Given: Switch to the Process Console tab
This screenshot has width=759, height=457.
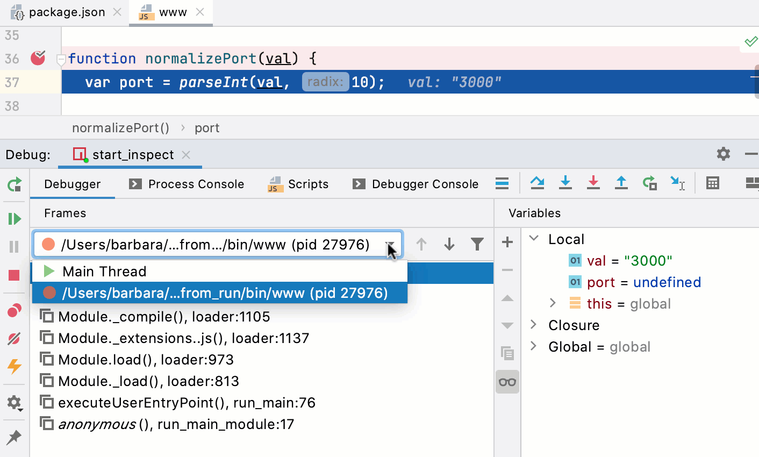Looking at the screenshot, I should pyautogui.click(x=186, y=184).
